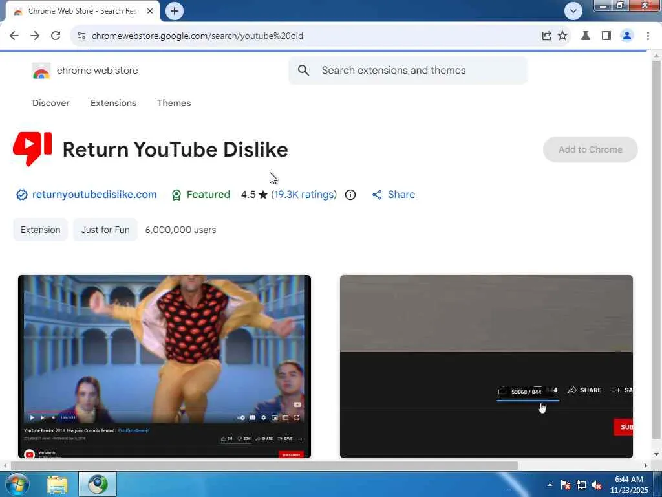Click the Chrome taskbar icon
The height and width of the screenshot is (497, 662).
pos(98,485)
